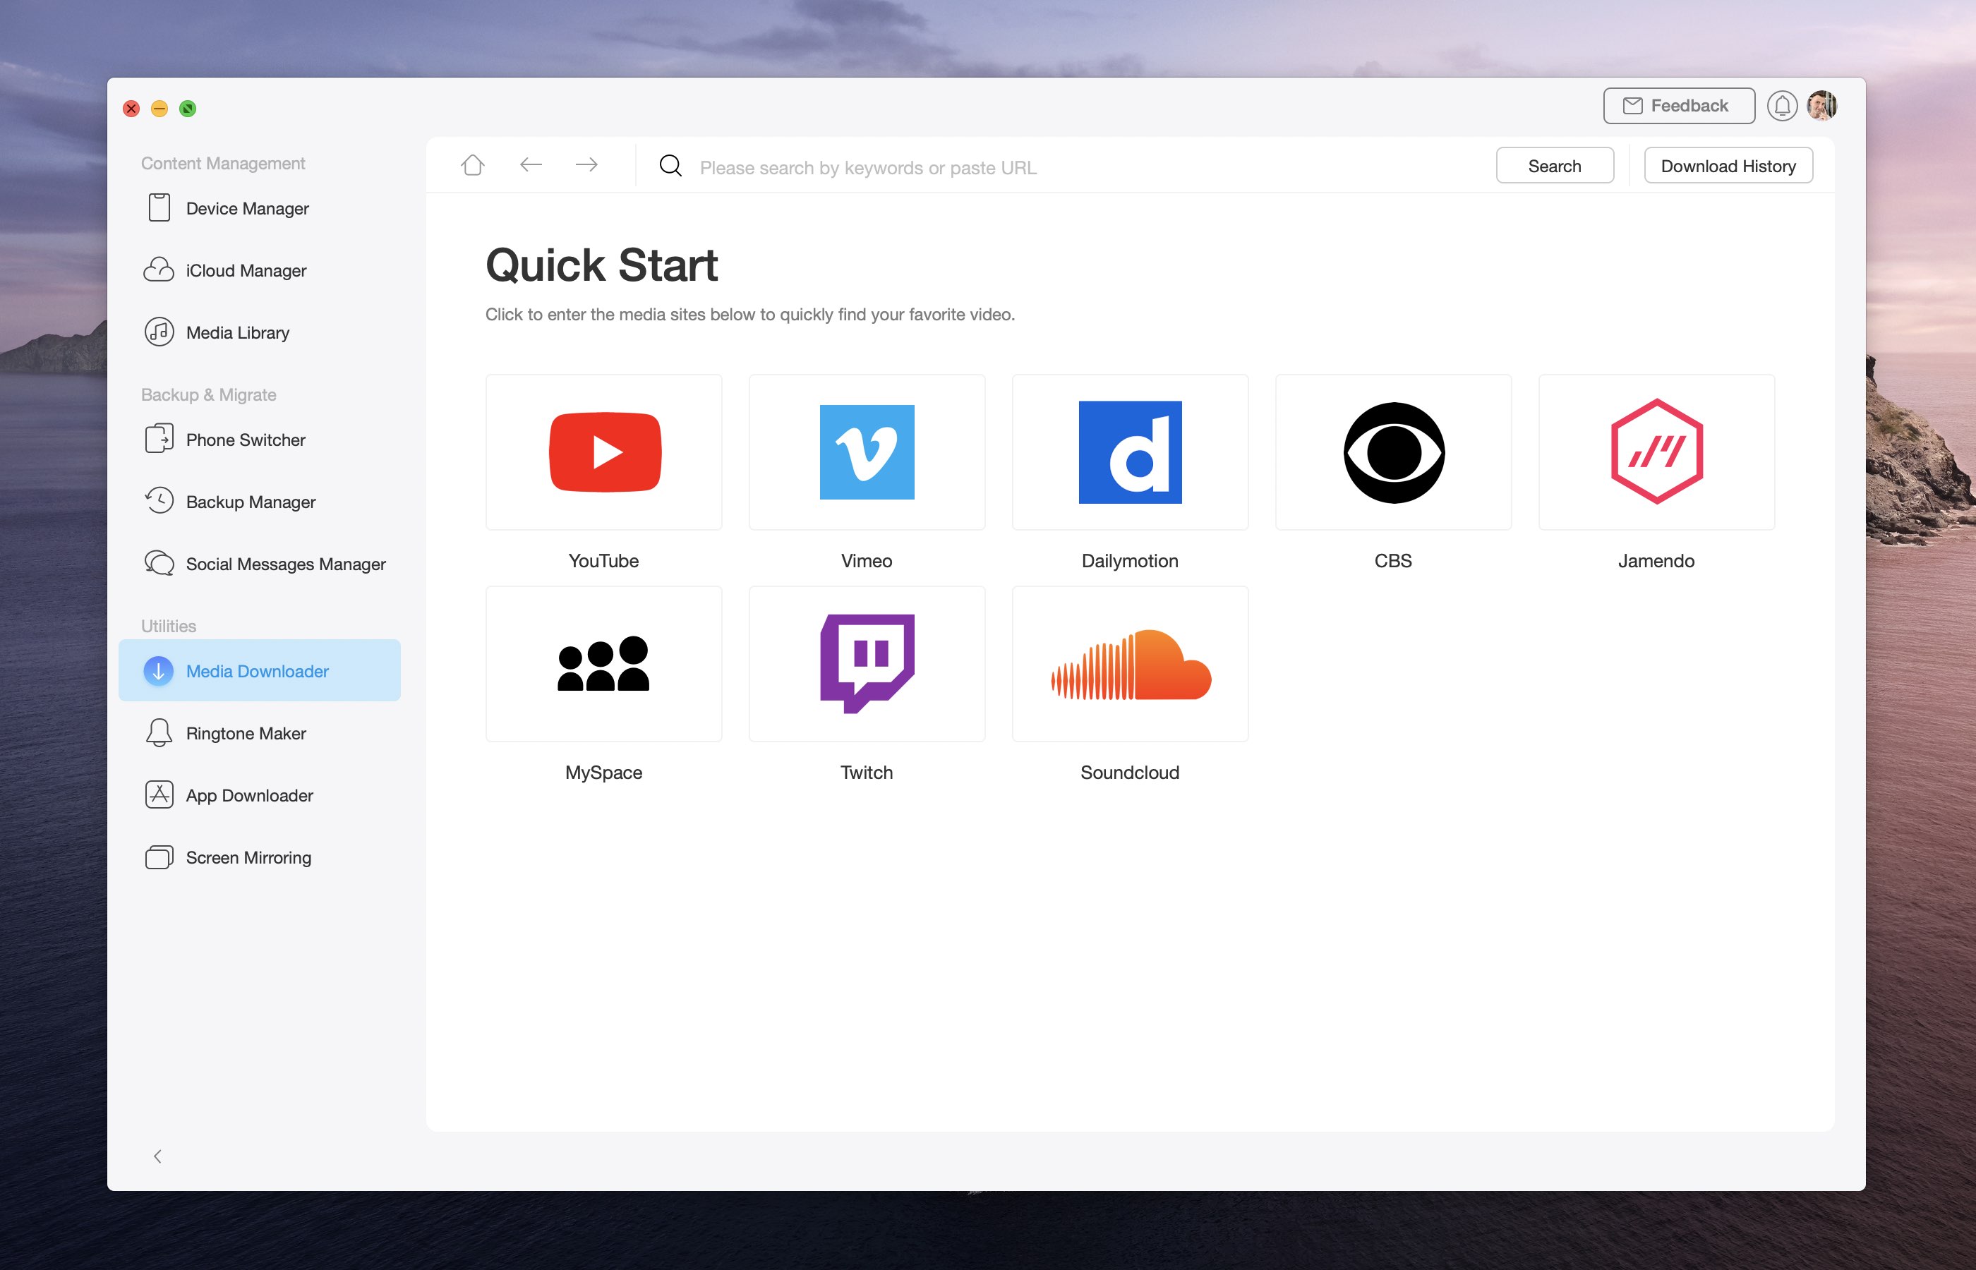
Task: Switch to App Downloader
Action: coord(260,795)
